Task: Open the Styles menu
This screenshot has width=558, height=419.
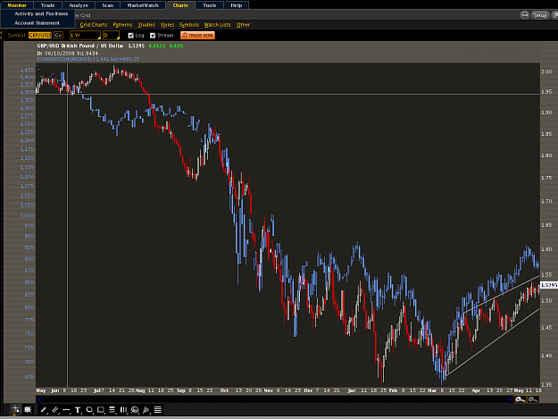Action: [x=167, y=24]
